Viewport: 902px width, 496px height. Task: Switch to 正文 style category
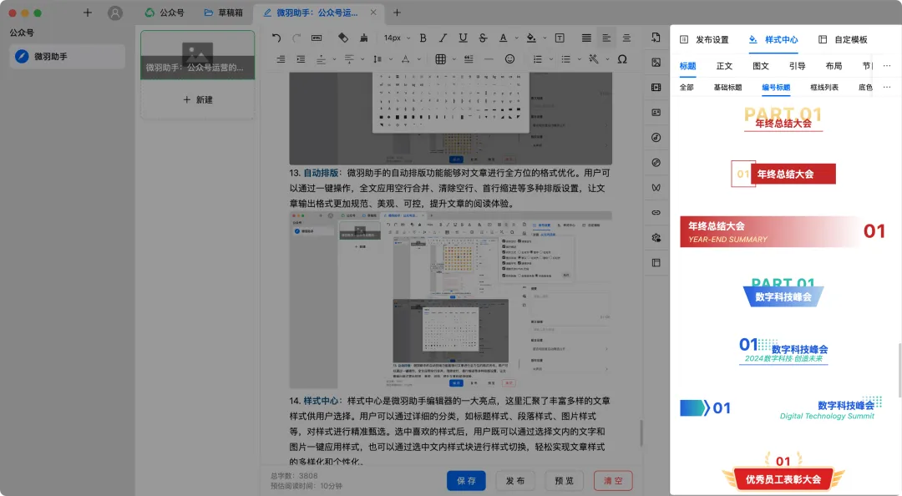[x=724, y=66]
